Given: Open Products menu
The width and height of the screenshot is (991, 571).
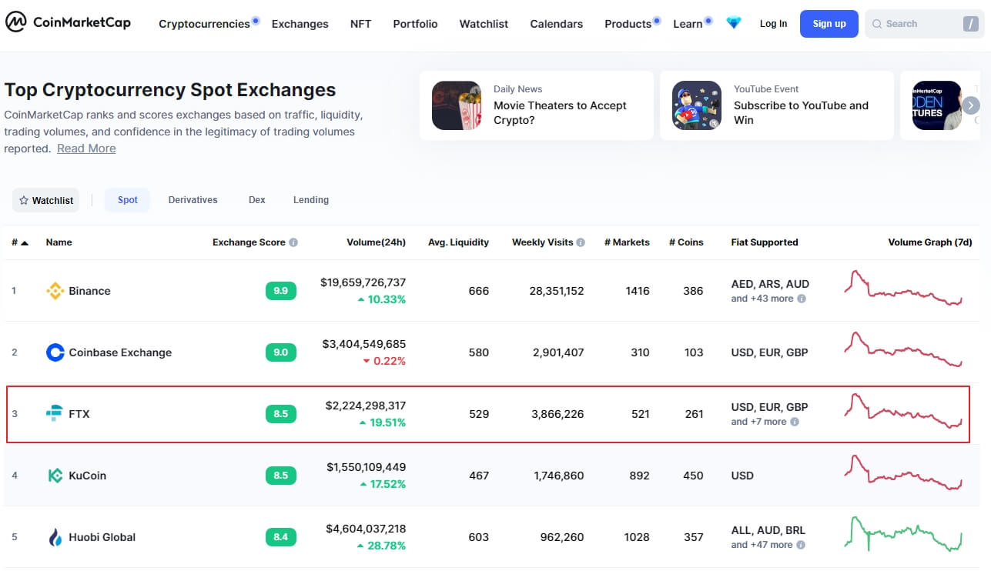Looking at the screenshot, I should pyautogui.click(x=628, y=24).
